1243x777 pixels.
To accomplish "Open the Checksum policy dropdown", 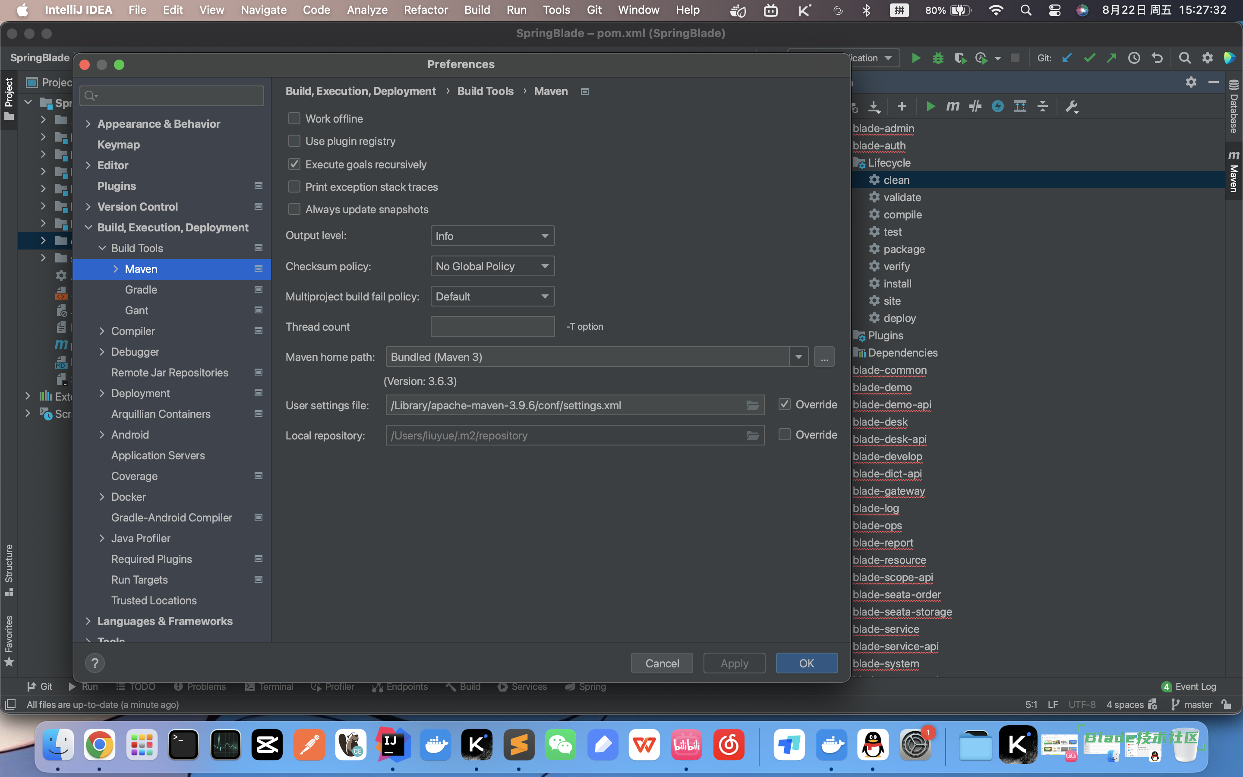I will tap(492, 266).
